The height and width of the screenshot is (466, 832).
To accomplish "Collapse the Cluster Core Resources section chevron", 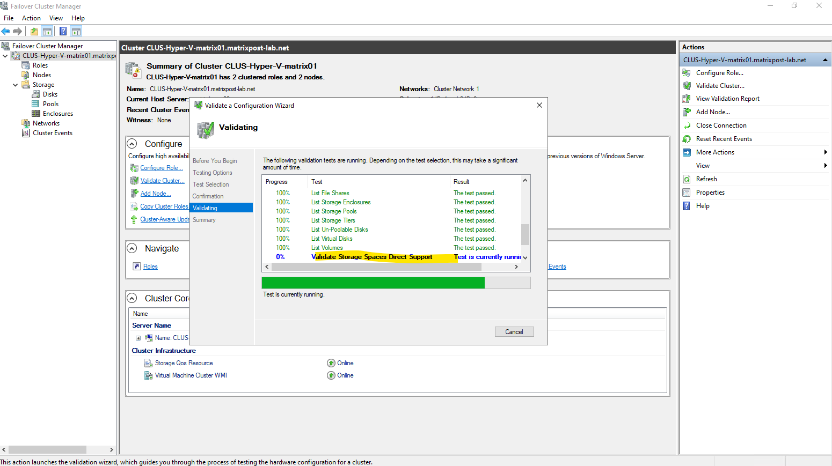I will coord(132,298).
